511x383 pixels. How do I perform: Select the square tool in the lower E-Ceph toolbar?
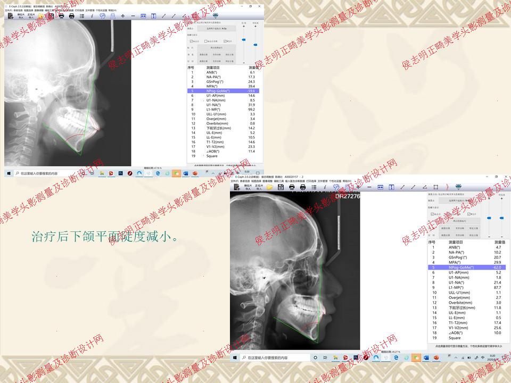click(436, 187)
